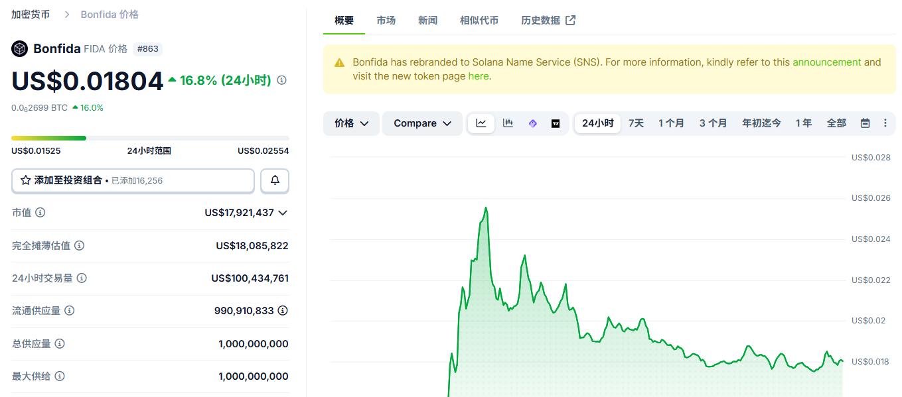
Task: Click the Bonfida logo icon
Action: point(19,48)
